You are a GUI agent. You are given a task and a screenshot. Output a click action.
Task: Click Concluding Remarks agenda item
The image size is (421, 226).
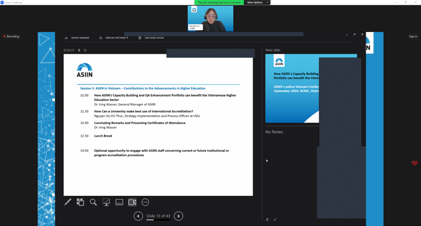(139, 123)
